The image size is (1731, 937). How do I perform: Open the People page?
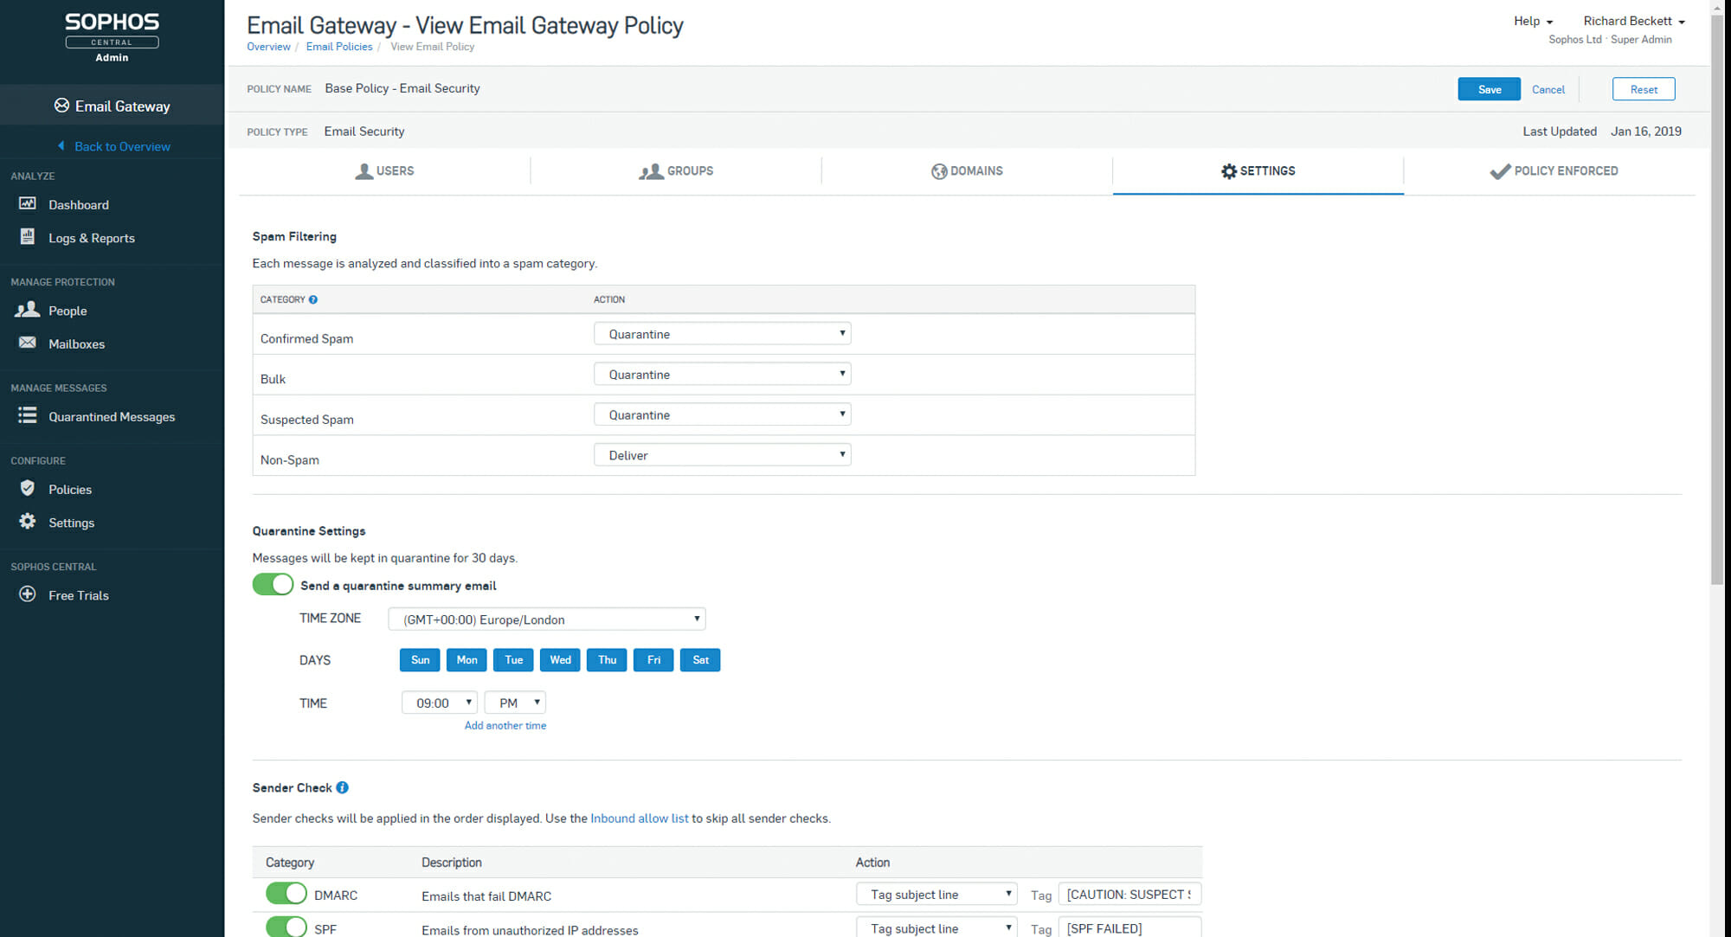[x=68, y=311]
